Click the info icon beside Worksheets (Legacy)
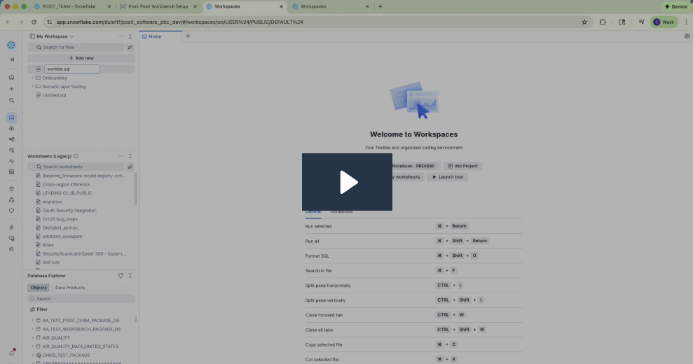Image resolution: width=693 pixels, height=364 pixels. tap(76, 156)
